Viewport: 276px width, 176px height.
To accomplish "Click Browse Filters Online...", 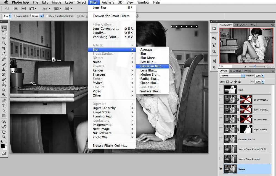I will (x=112, y=146).
